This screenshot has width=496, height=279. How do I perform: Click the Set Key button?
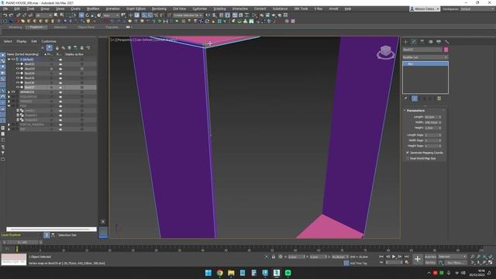point(430,263)
